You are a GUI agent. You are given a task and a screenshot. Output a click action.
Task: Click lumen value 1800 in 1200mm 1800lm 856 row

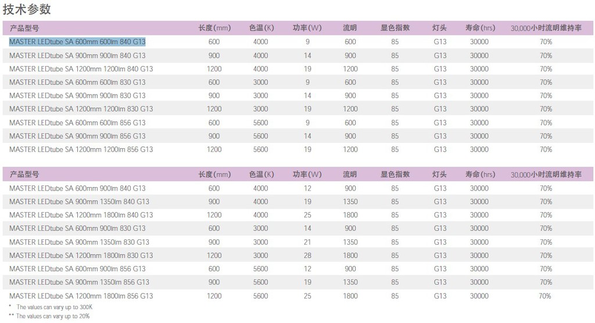click(350, 296)
